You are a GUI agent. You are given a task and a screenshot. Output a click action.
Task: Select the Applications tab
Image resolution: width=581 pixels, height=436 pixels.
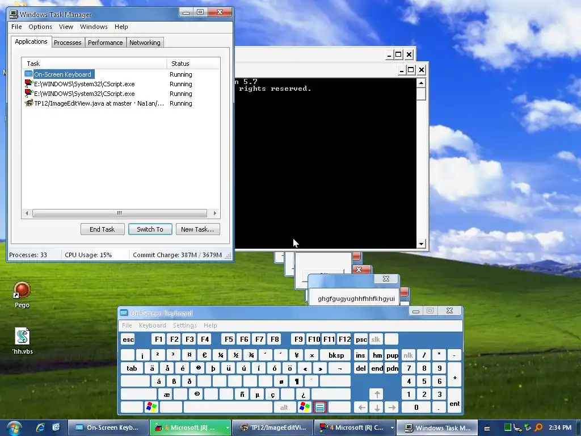[x=31, y=41]
